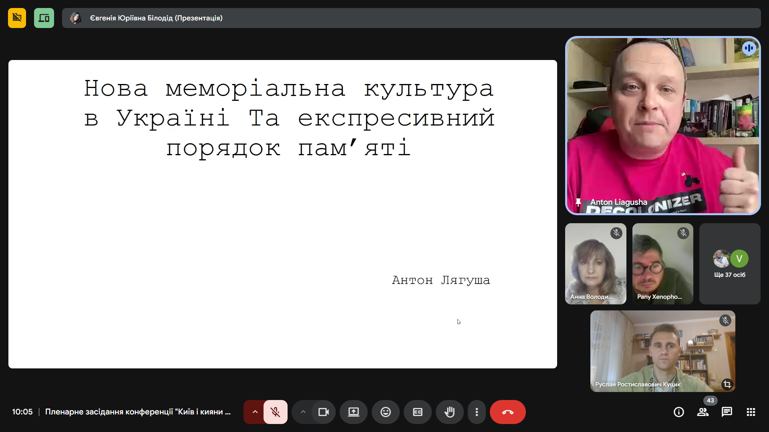Unpin the Anton Liagusha video tile
This screenshot has width=769, height=432.
[578, 202]
